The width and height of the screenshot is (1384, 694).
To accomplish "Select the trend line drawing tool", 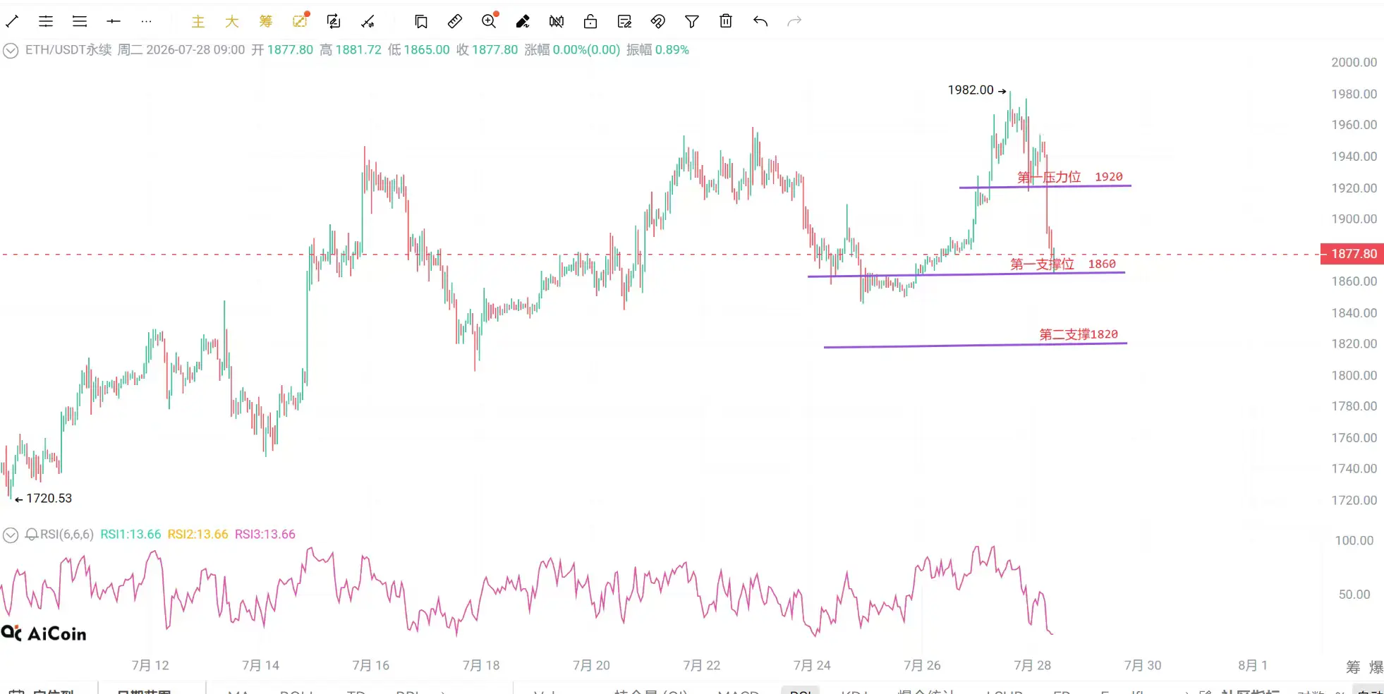I will click(12, 22).
